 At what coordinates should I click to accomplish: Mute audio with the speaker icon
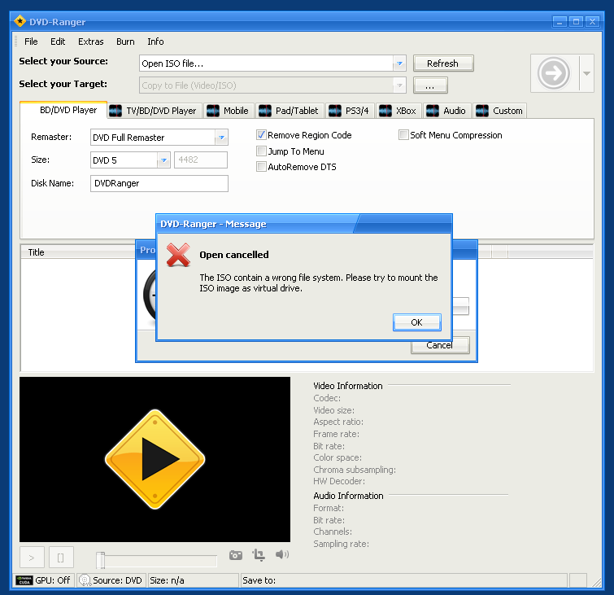tap(282, 554)
